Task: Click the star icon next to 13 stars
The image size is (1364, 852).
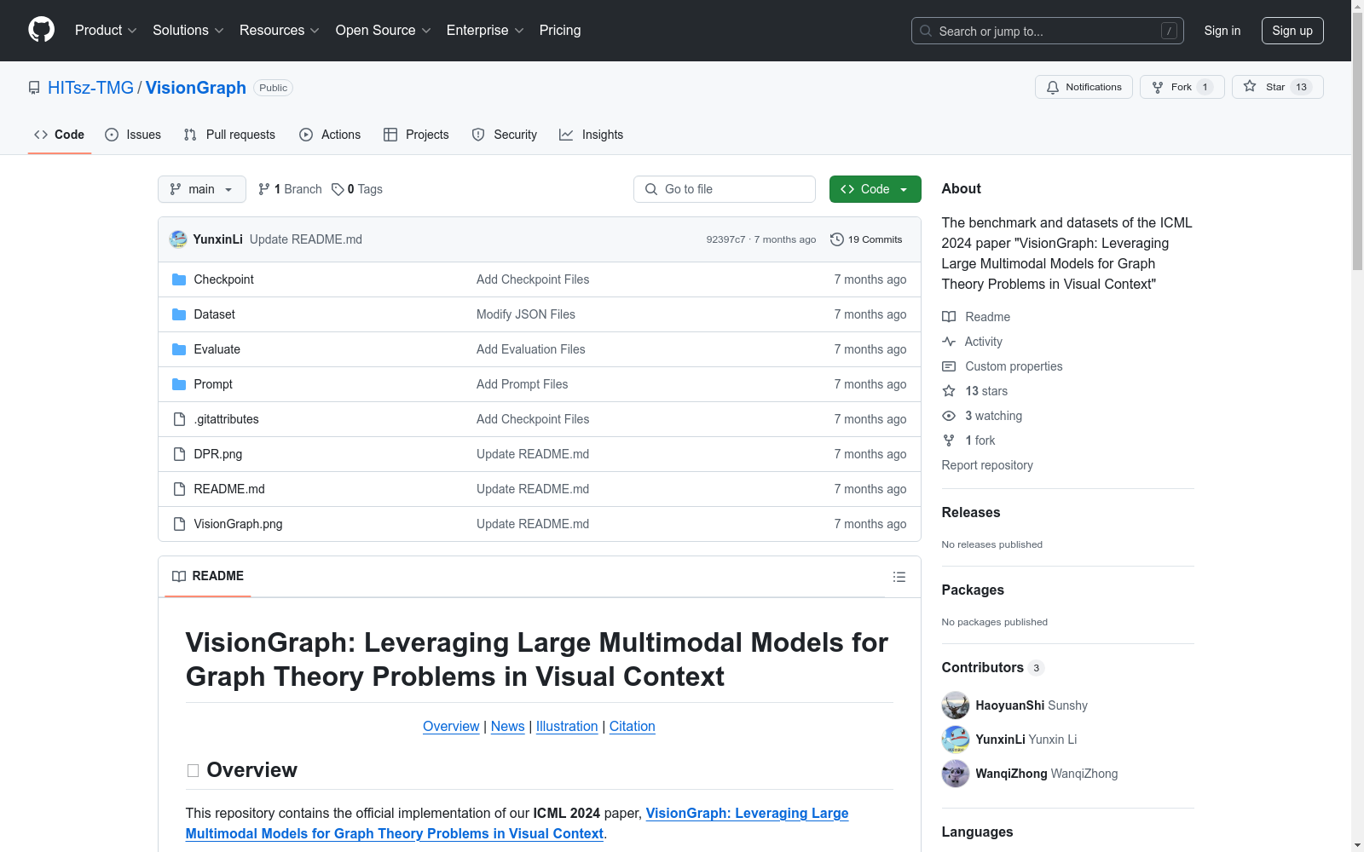Action: tap(949, 391)
